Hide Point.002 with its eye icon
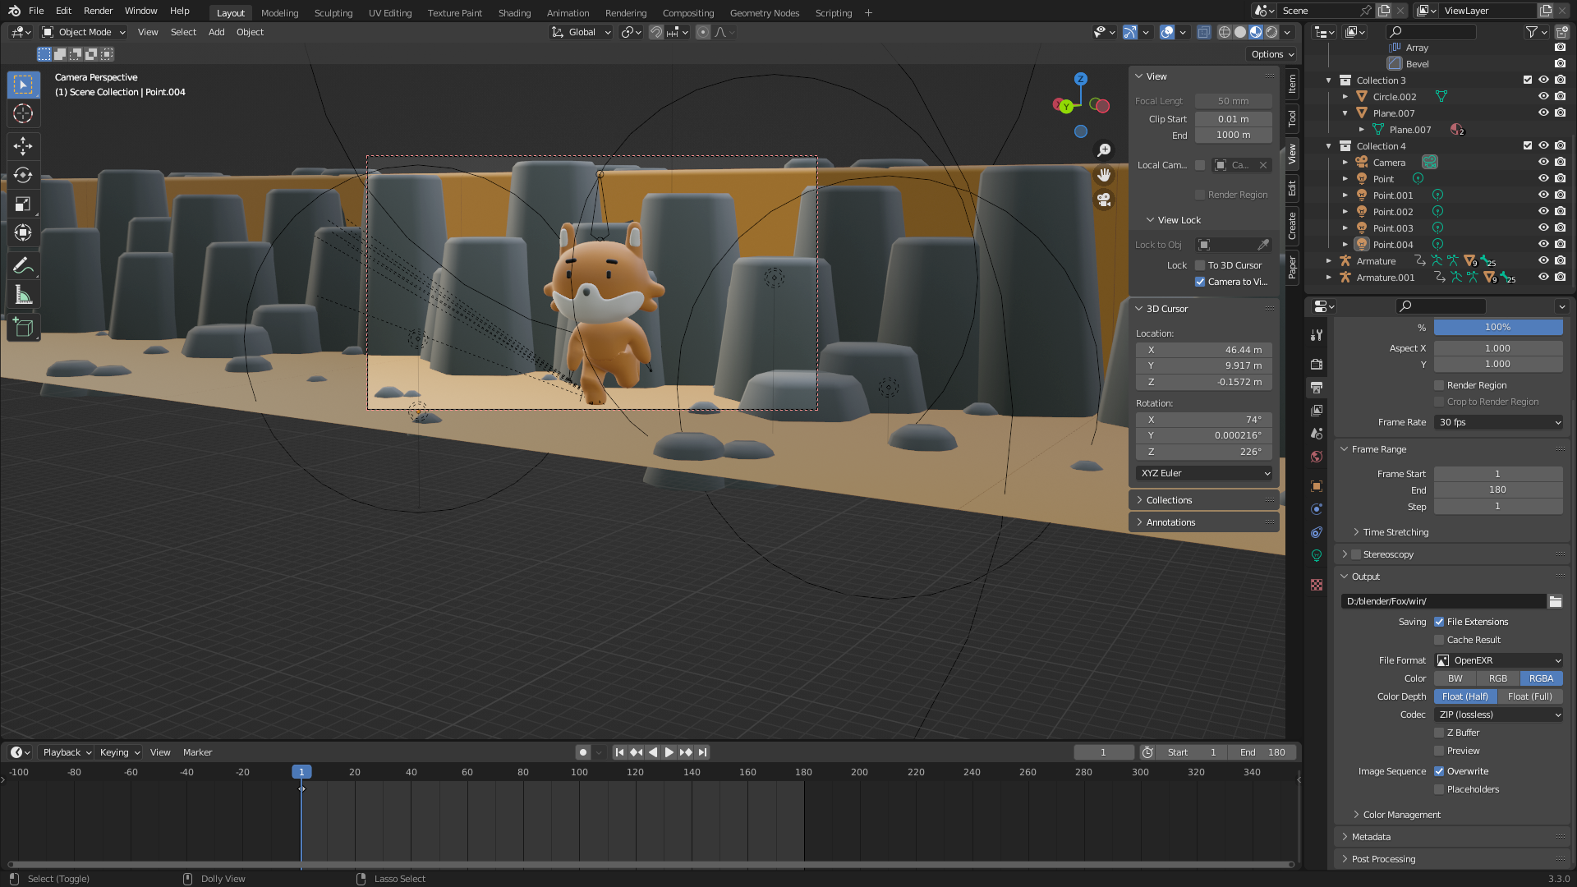The height and width of the screenshot is (887, 1577). click(x=1543, y=211)
